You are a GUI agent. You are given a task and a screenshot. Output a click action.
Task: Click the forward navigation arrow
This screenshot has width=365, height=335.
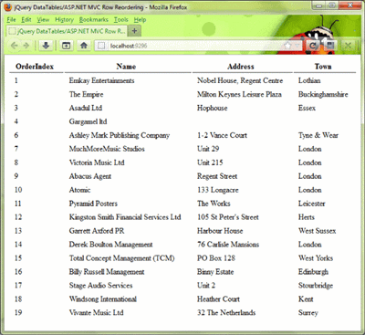pos(26,46)
